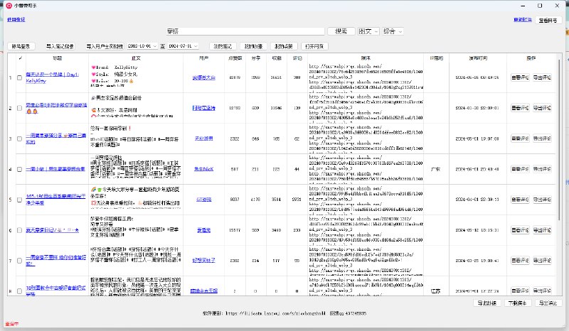This screenshot has width=569, height=331.
Task: Click publish time 2024-01-30 22:00:01 cell
Action: pos(477,108)
